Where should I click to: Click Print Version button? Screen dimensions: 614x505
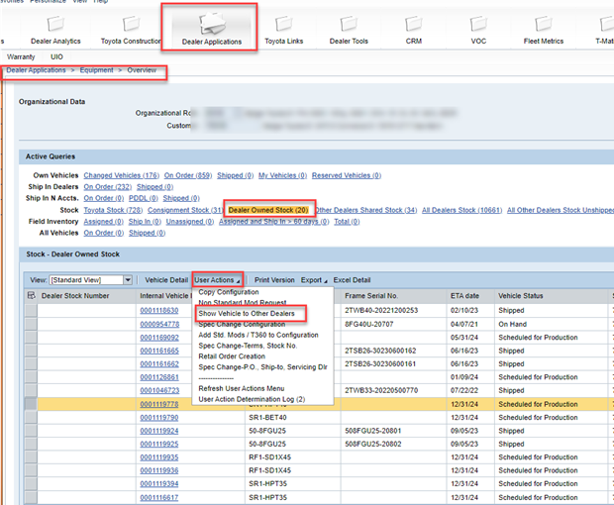274,280
